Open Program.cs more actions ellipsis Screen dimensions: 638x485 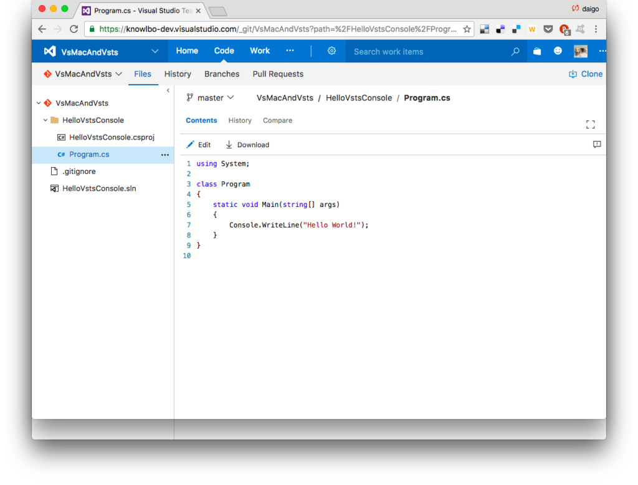tap(164, 155)
